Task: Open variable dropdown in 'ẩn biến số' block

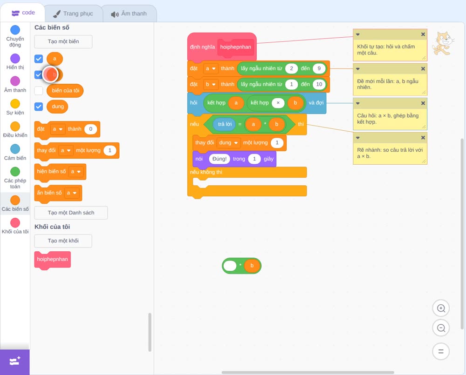Action: (72, 193)
